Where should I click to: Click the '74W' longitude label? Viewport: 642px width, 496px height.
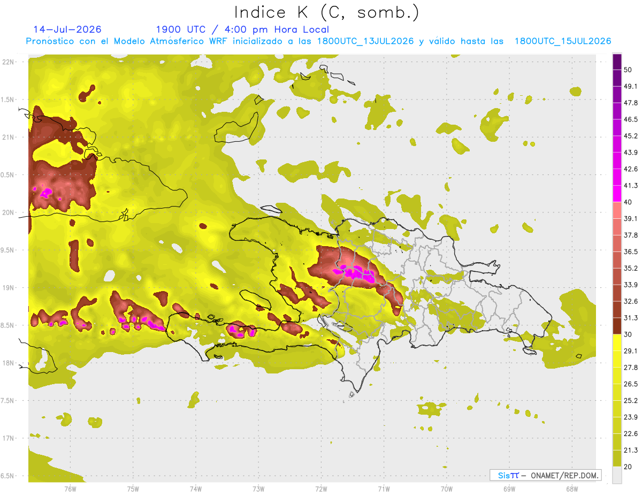click(196, 489)
